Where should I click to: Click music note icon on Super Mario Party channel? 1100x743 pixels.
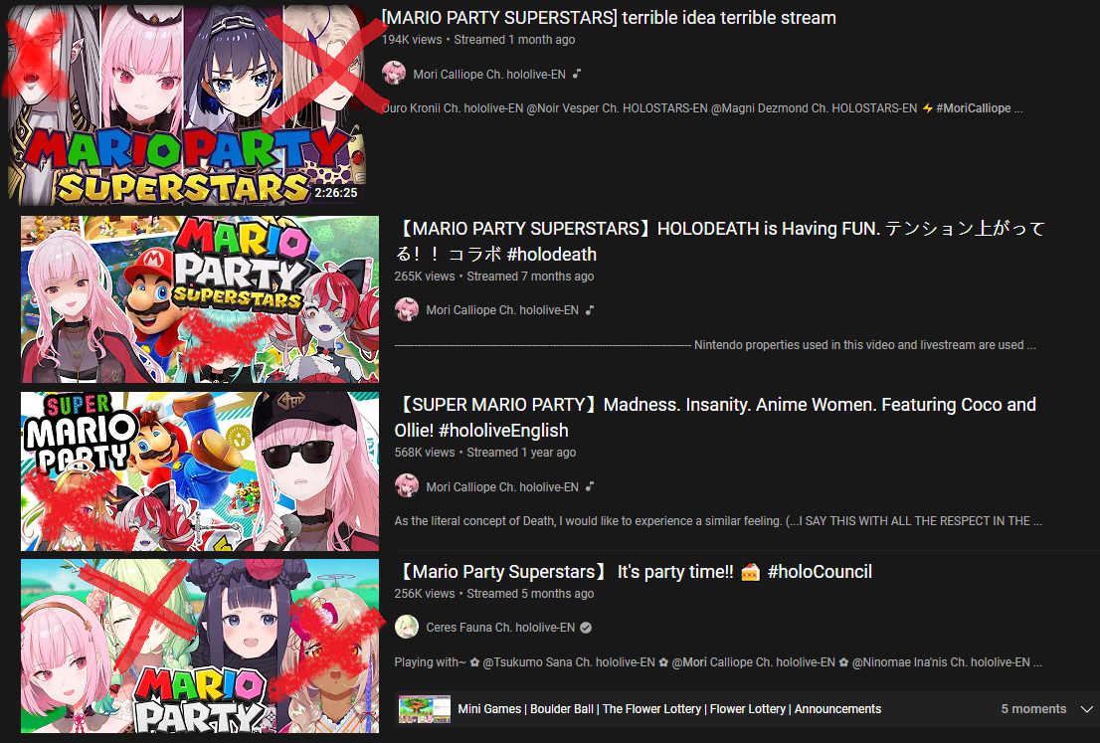point(589,487)
